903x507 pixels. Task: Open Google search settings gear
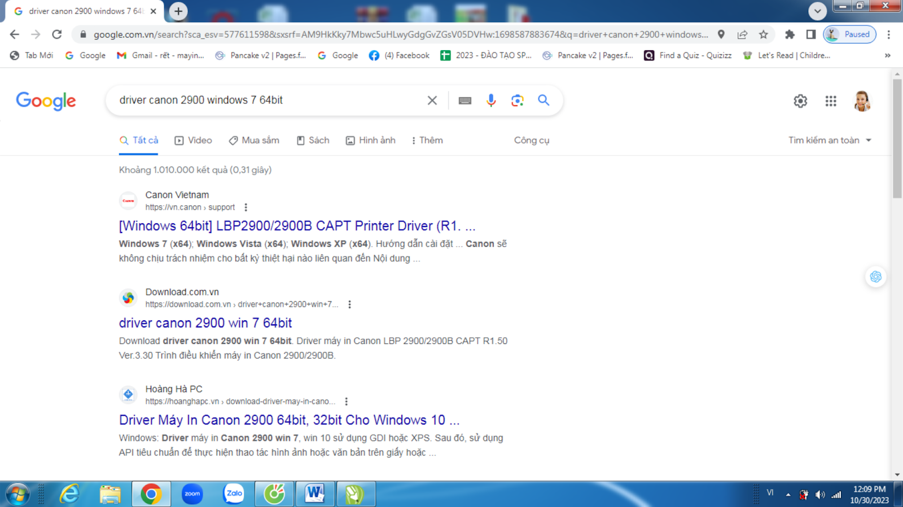pos(800,101)
